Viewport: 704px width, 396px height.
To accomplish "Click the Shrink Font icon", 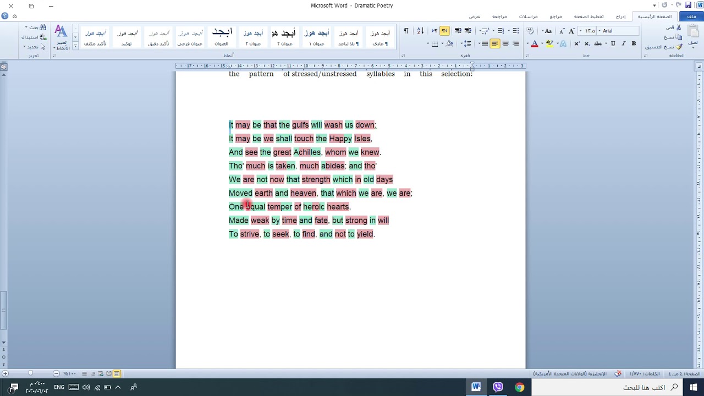I will click(x=562, y=31).
